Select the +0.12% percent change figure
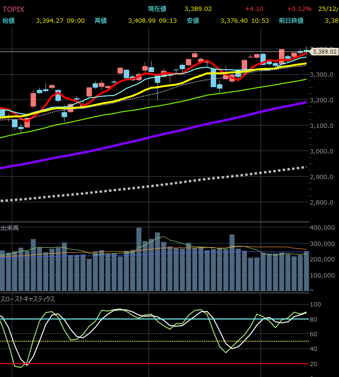Image resolution: width=339 pixels, height=377 pixels. click(x=299, y=9)
